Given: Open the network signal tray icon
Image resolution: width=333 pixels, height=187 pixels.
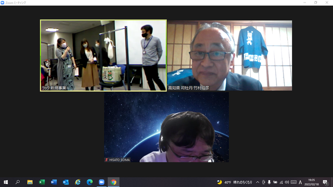Looking at the screenshot, I should tap(281, 182).
